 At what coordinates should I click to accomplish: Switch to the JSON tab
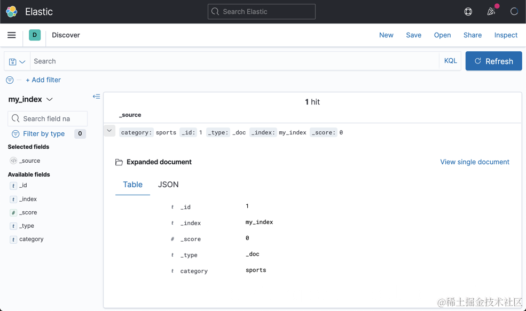(168, 185)
